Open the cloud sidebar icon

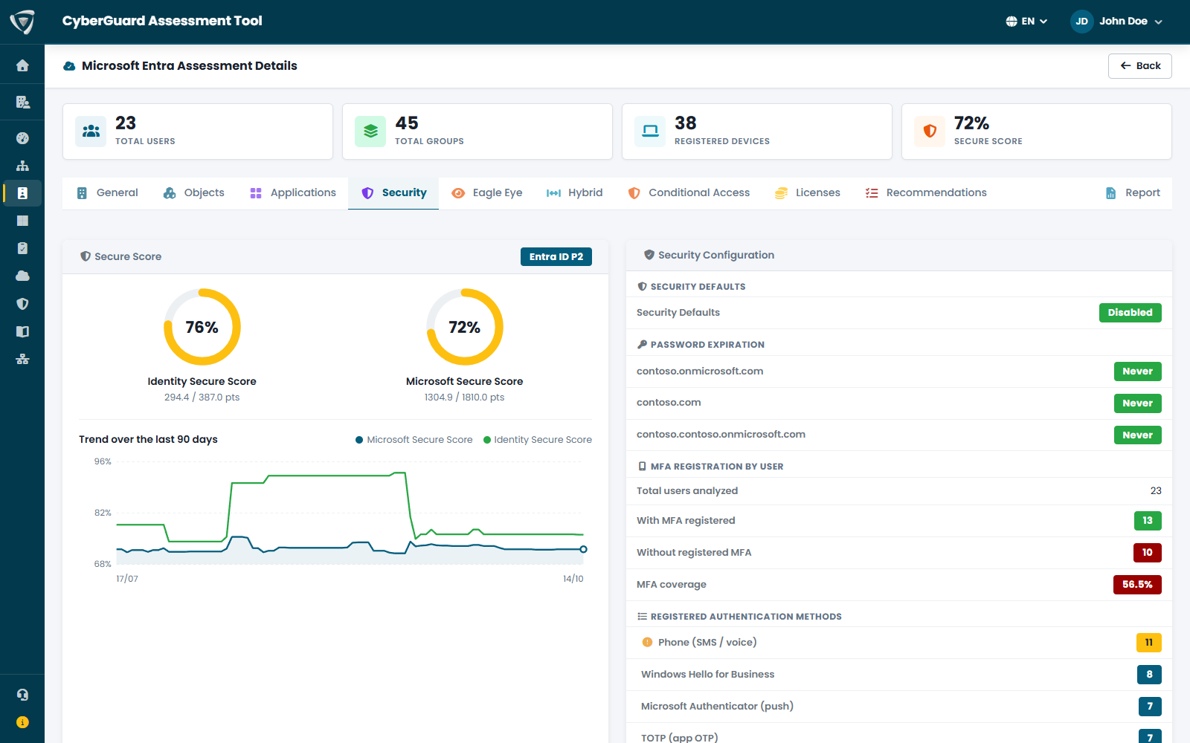click(22, 276)
